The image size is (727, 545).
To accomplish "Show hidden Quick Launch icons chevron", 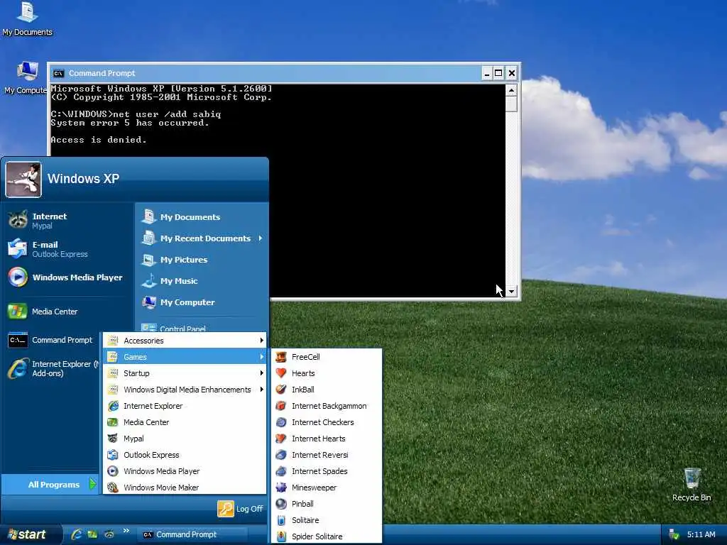I will (x=126, y=531).
